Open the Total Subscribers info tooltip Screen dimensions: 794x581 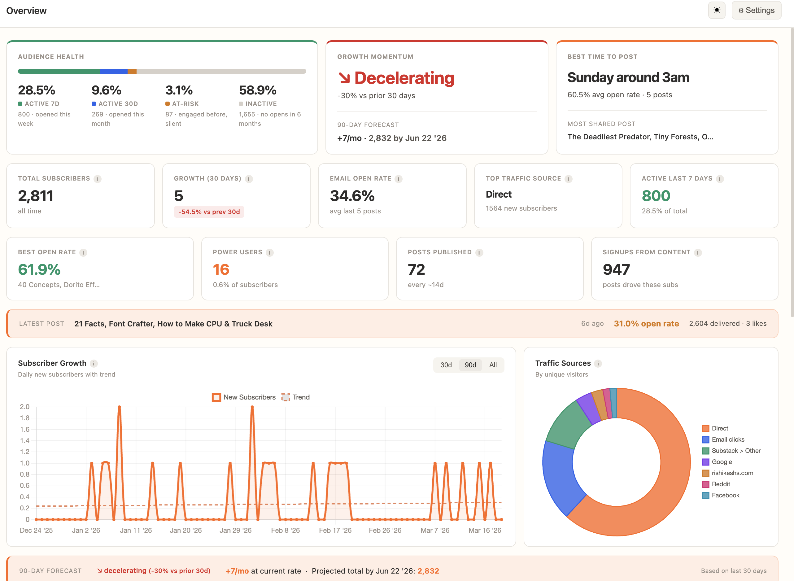pos(98,179)
